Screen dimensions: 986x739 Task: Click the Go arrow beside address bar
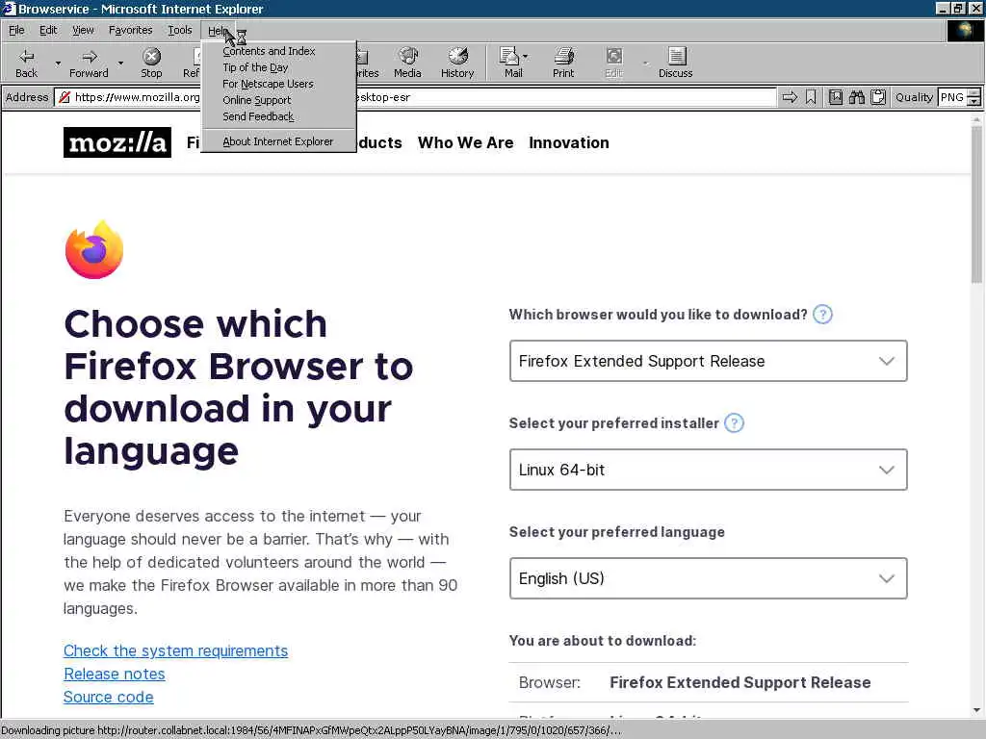(x=790, y=97)
